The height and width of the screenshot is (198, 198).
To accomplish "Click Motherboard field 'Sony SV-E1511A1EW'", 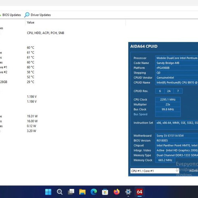I will coord(177,136).
